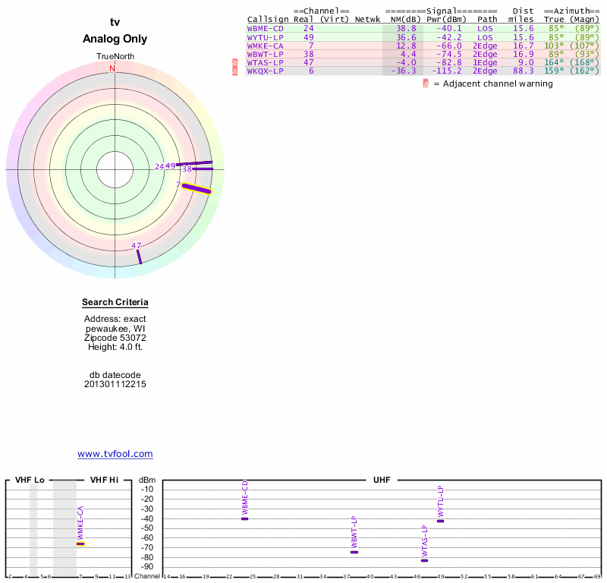Select WMKE-CA callsign in table
607x583 pixels.
[265, 46]
